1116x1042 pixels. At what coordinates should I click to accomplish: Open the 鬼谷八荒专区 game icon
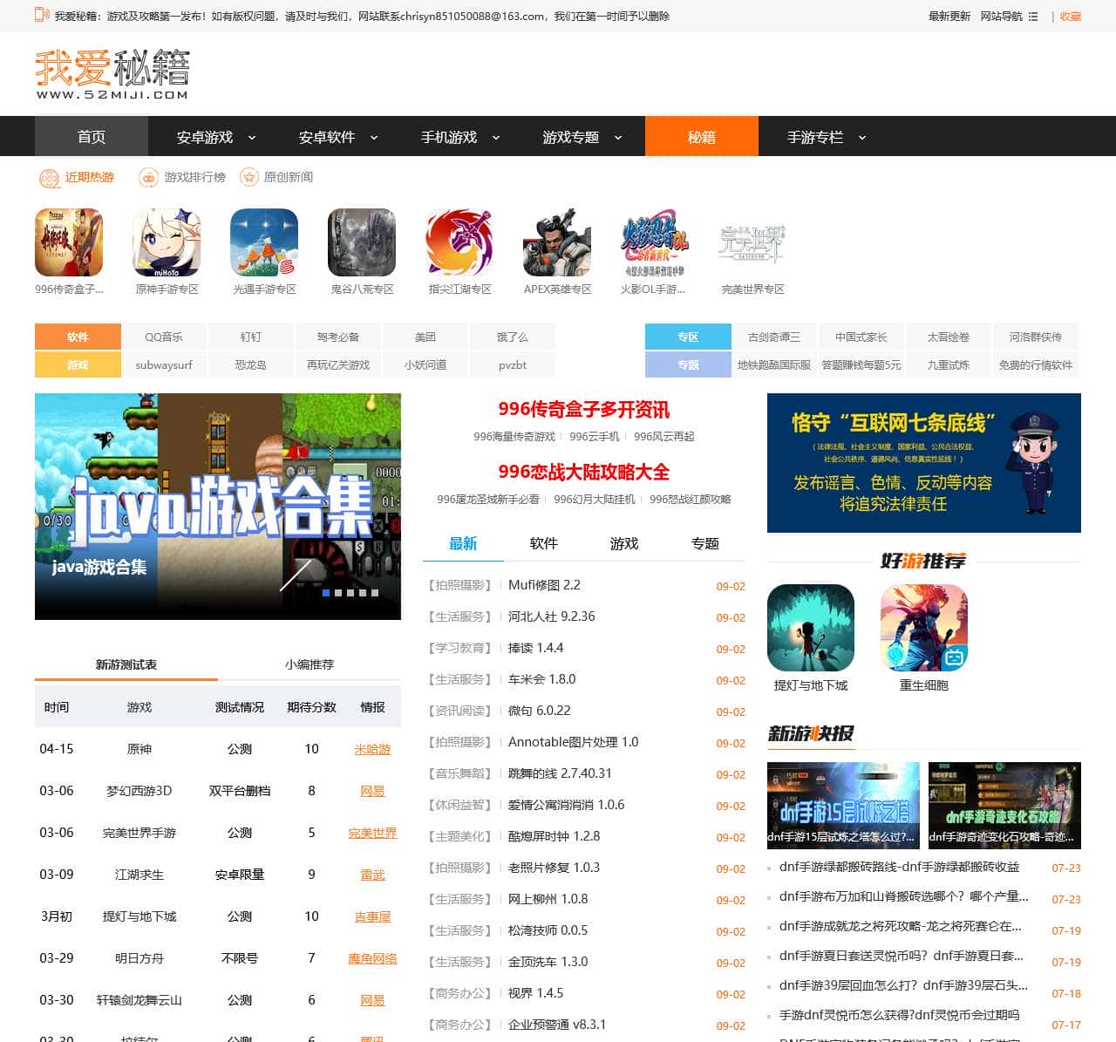362,242
